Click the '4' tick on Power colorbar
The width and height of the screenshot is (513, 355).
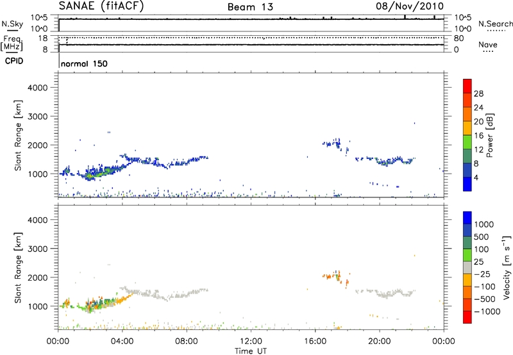click(x=476, y=178)
